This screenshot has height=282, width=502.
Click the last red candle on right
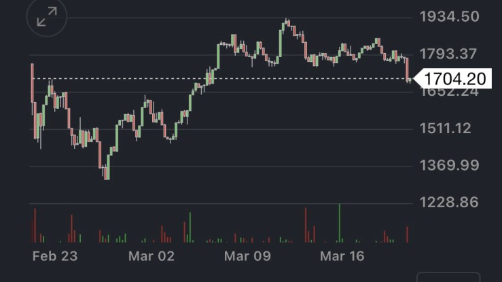coord(408,70)
